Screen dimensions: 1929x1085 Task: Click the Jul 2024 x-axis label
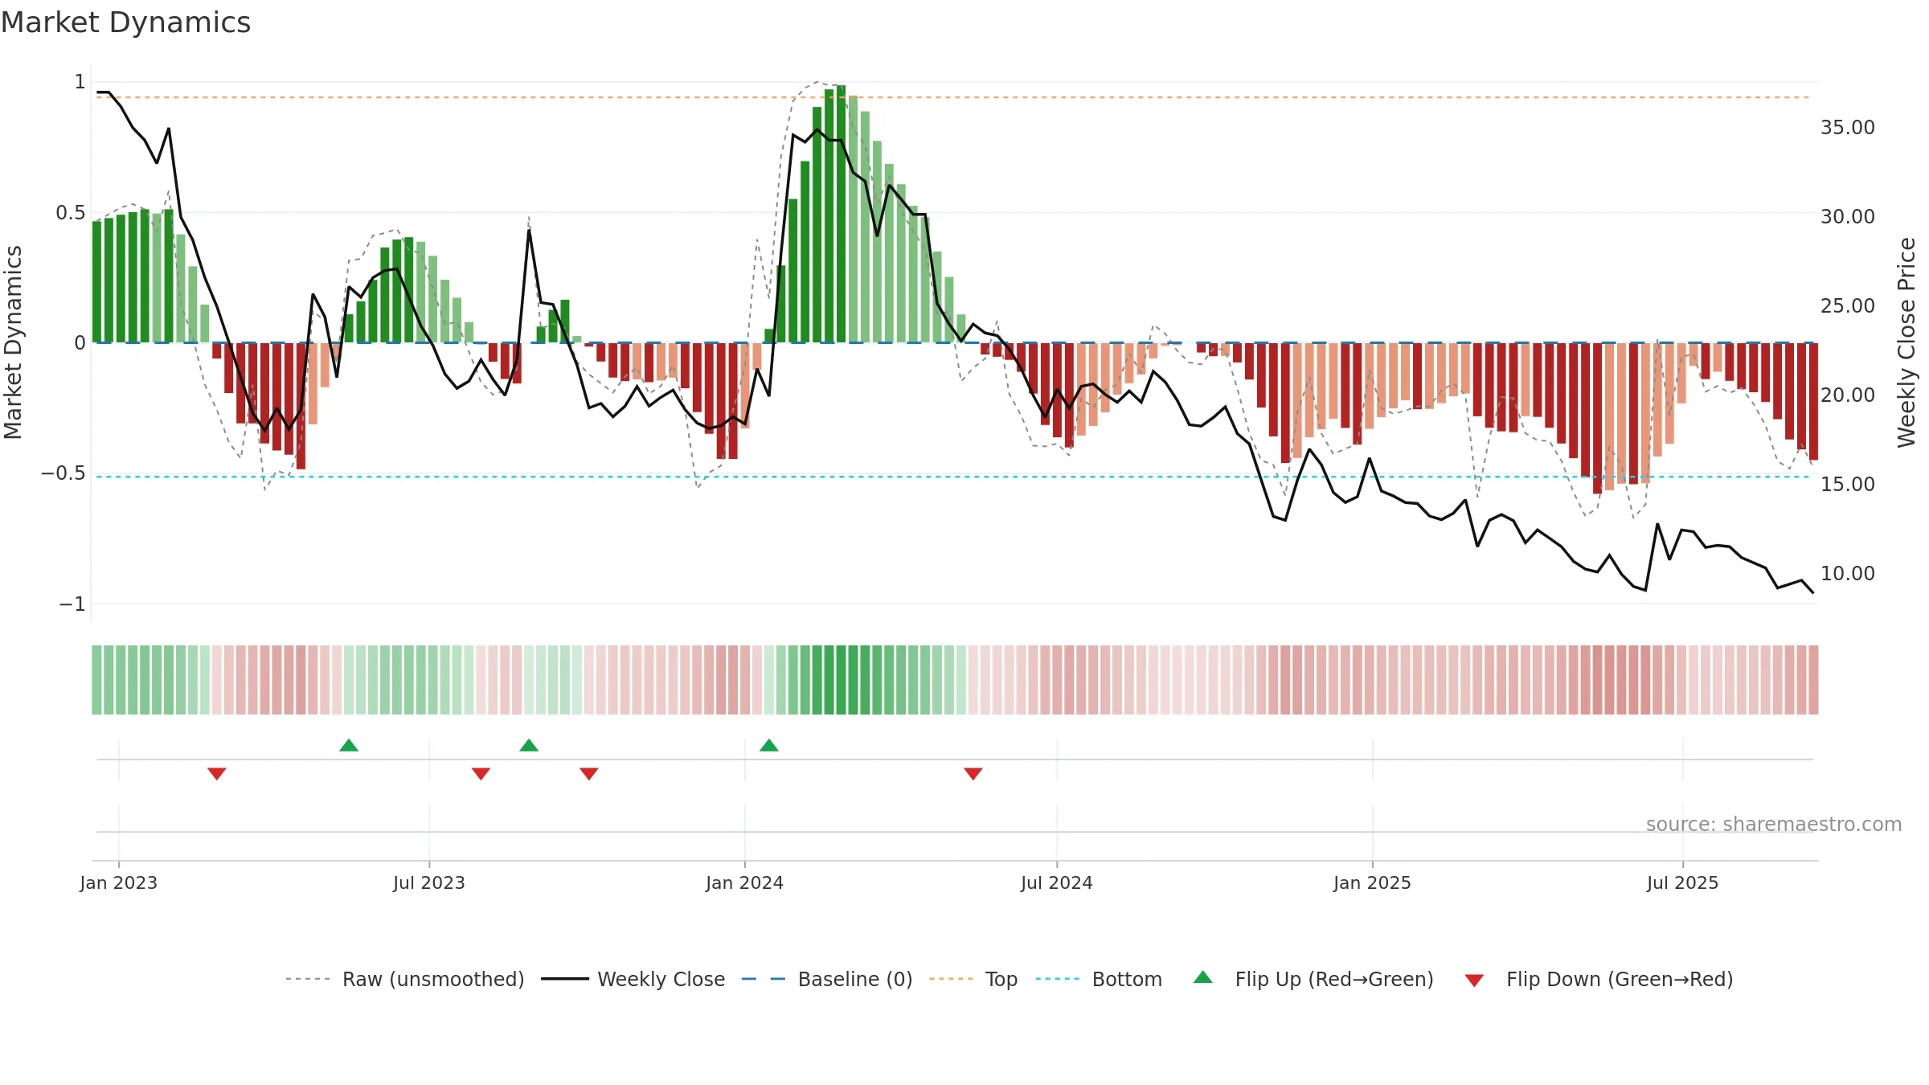[x=1057, y=882]
